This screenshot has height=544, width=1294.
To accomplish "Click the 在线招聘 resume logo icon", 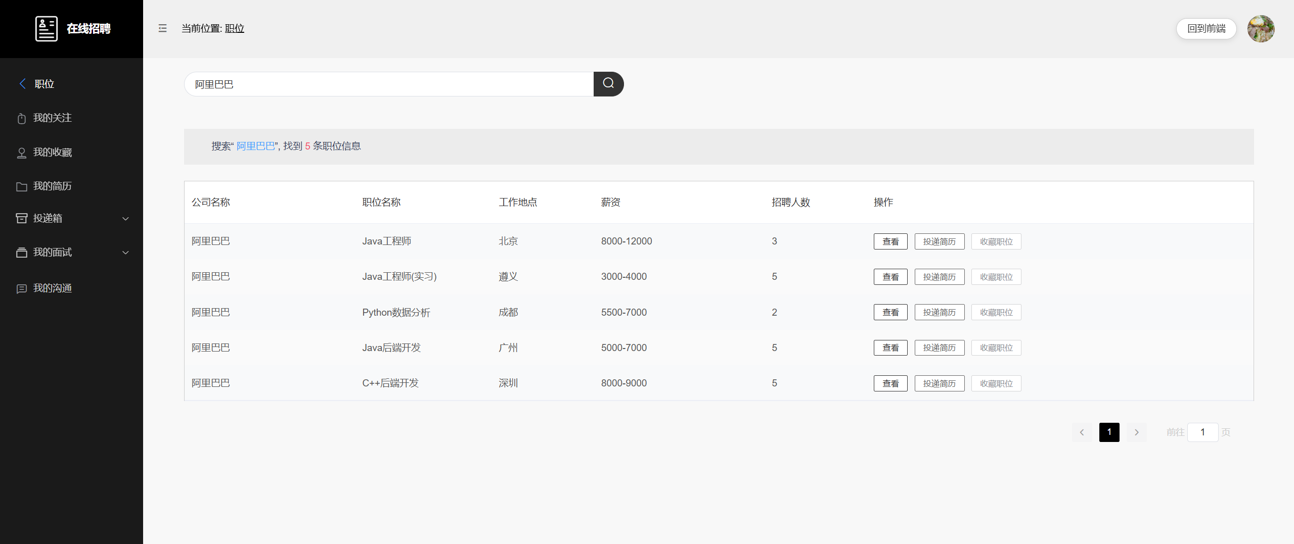I will 46,29.
